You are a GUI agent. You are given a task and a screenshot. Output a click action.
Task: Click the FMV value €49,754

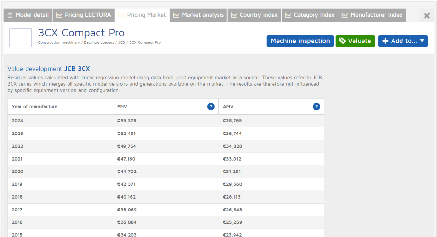[127, 146]
